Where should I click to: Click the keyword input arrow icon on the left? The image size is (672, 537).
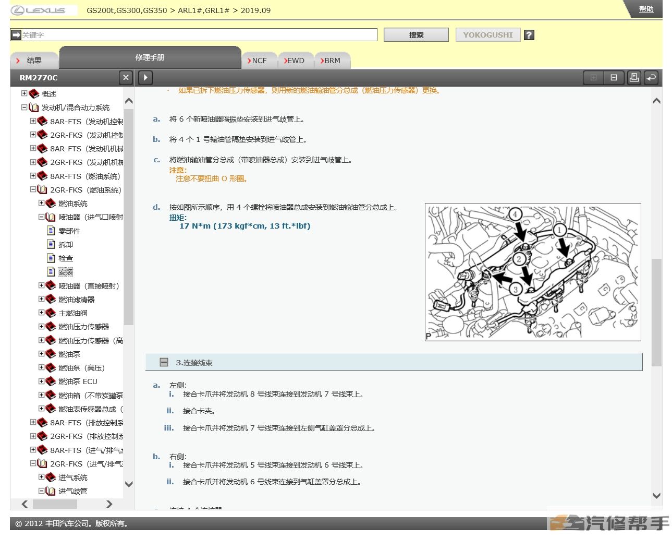pyautogui.click(x=16, y=34)
